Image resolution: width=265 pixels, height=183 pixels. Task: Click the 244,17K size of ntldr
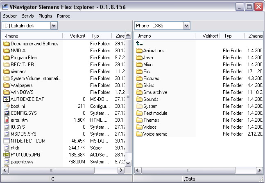click(x=77, y=148)
